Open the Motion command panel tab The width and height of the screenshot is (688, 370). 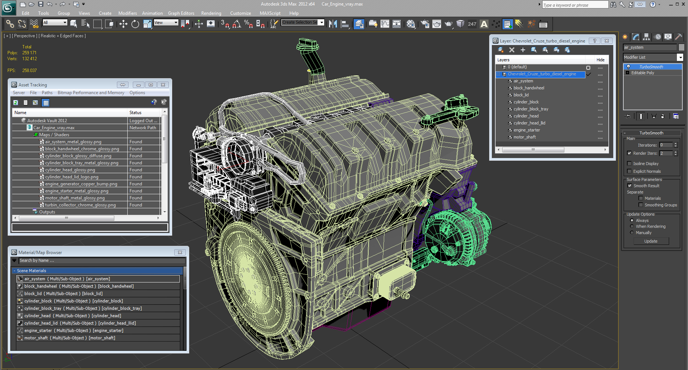[658, 37]
